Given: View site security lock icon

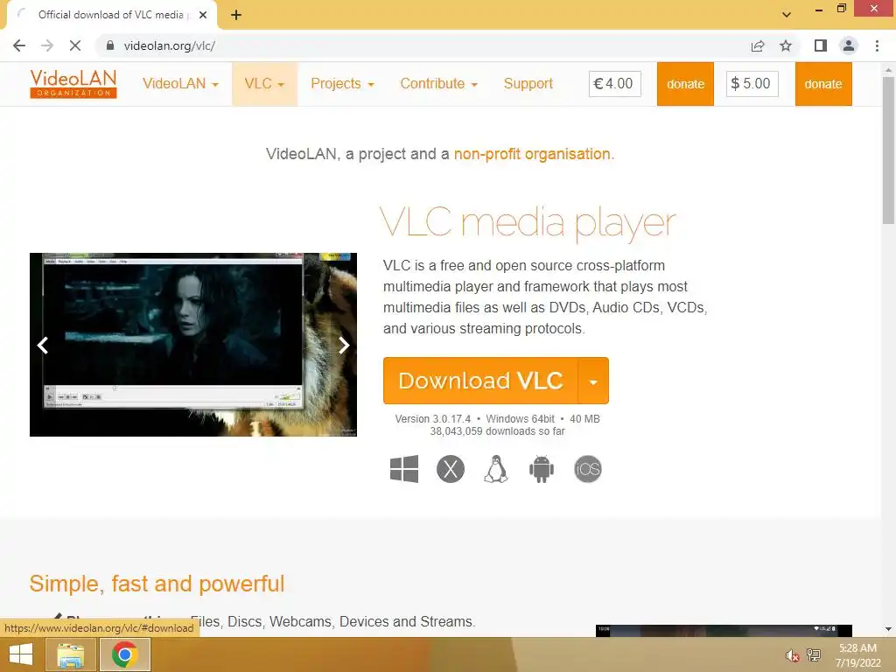Looking at the screenshot, I should [x=110, y=45].
